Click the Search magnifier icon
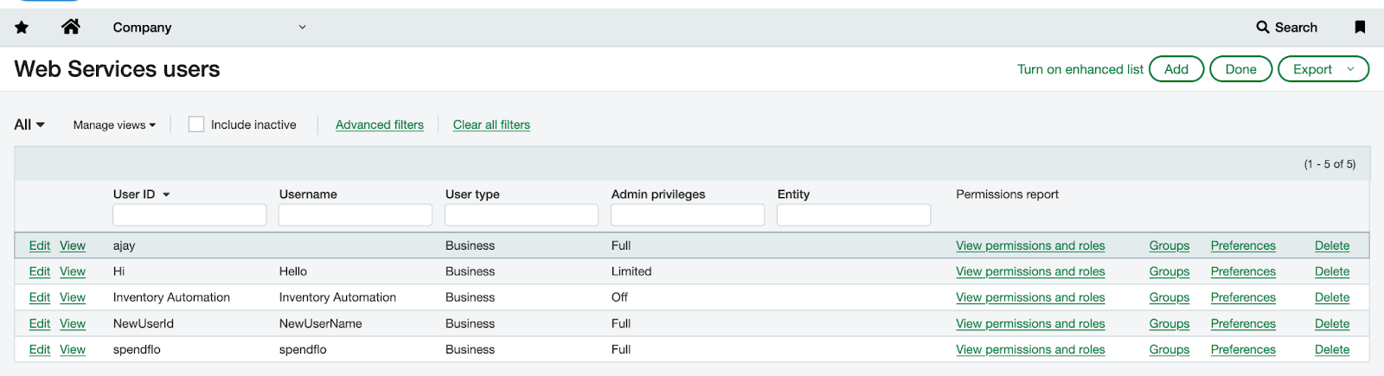 1263,28
